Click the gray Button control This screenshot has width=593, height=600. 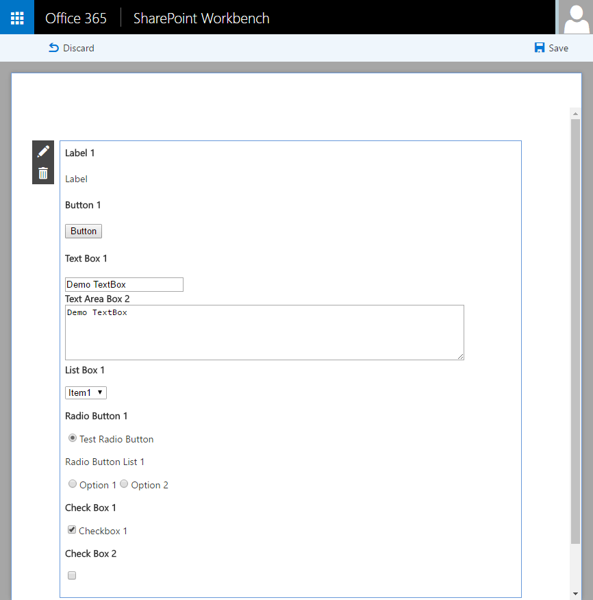pyautogui.click(x=84, y=231)
